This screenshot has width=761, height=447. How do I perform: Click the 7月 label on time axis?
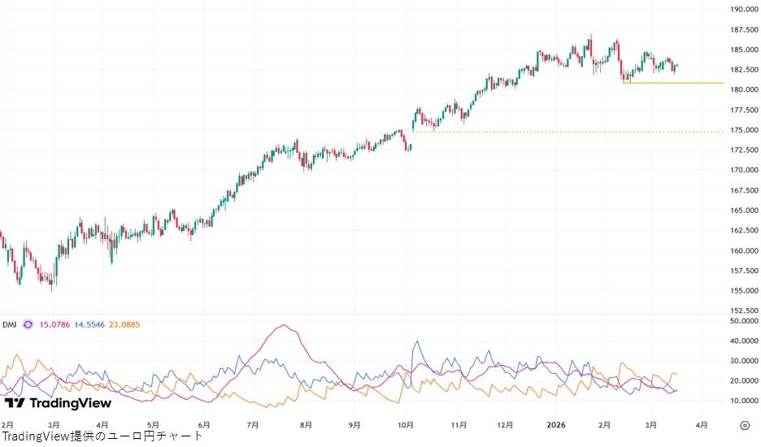[253, 424]
